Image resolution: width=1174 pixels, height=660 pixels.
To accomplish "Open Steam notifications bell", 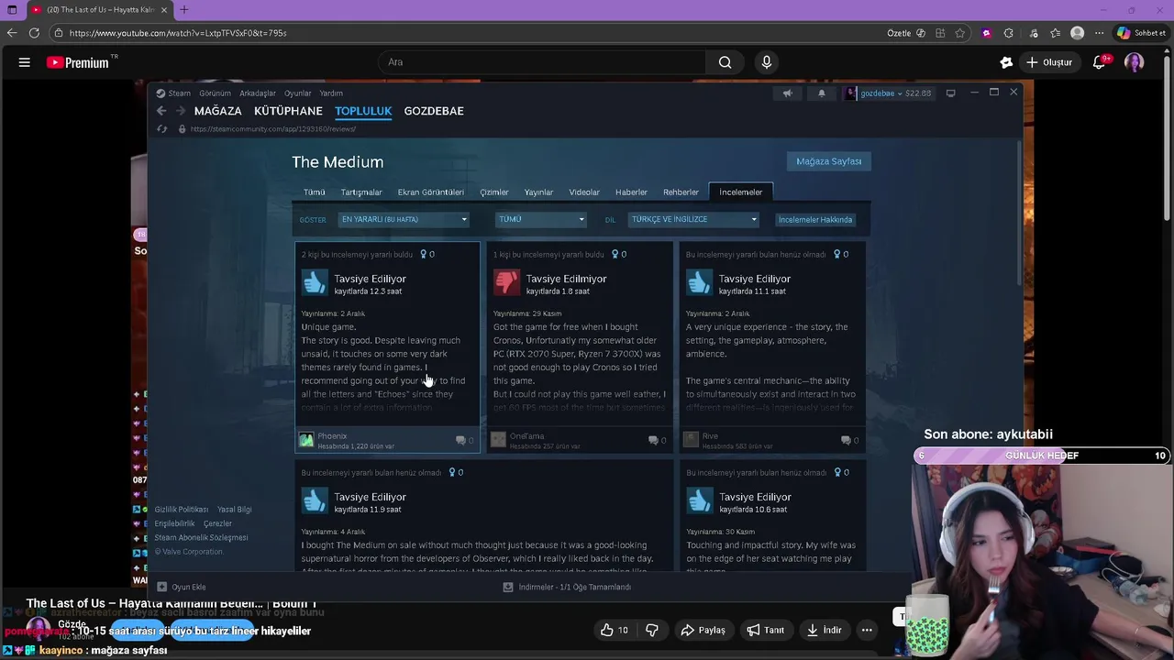I will tap(821, 93).
